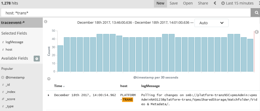Viewport: 260px width, 111px height.
Task: Click the first histogram bar
Action: tap(60, 59)
